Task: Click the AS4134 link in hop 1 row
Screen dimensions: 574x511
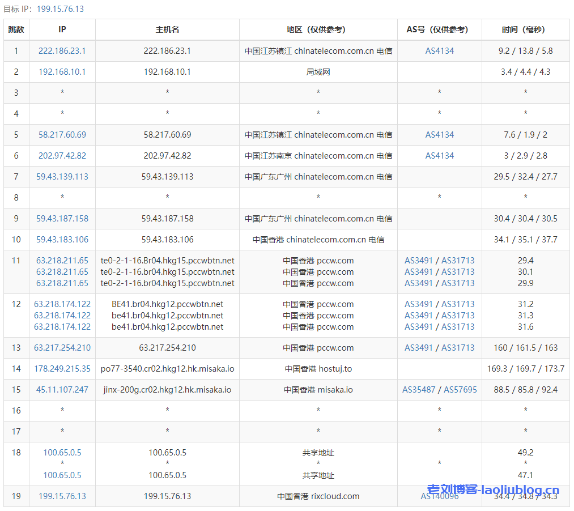Action: point(440,51)
